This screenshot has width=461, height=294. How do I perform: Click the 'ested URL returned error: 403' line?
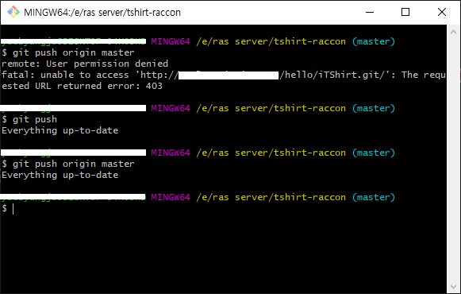[82, 87]
